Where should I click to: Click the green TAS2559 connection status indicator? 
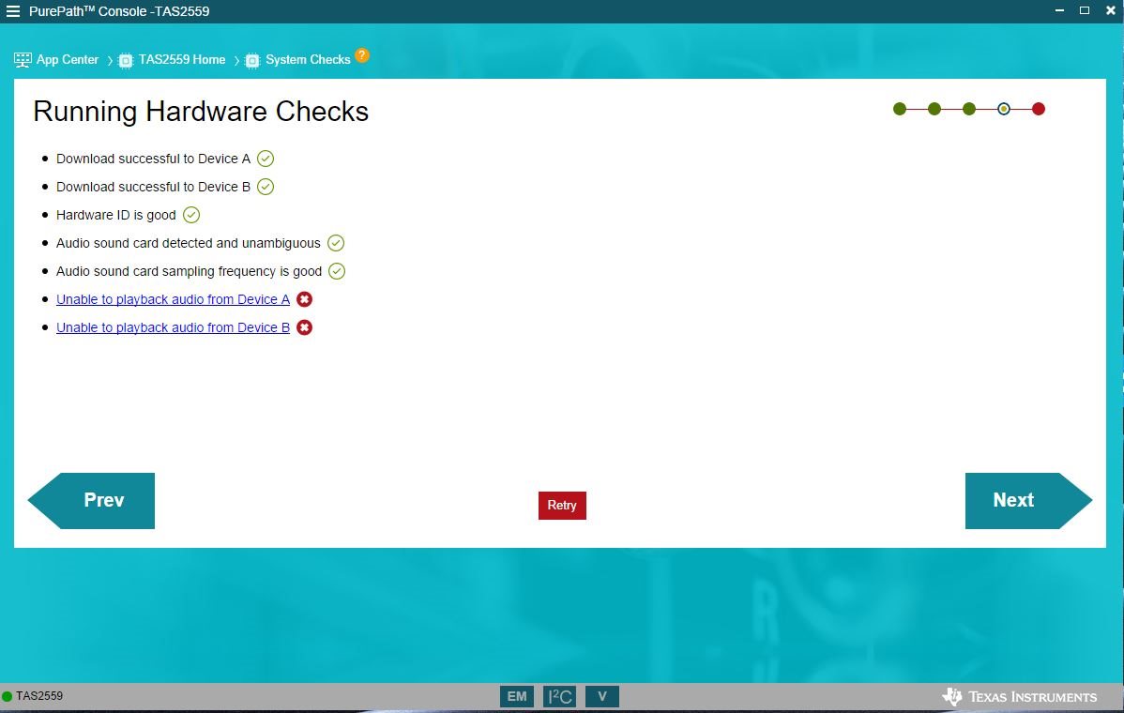[x=8, y=696]
